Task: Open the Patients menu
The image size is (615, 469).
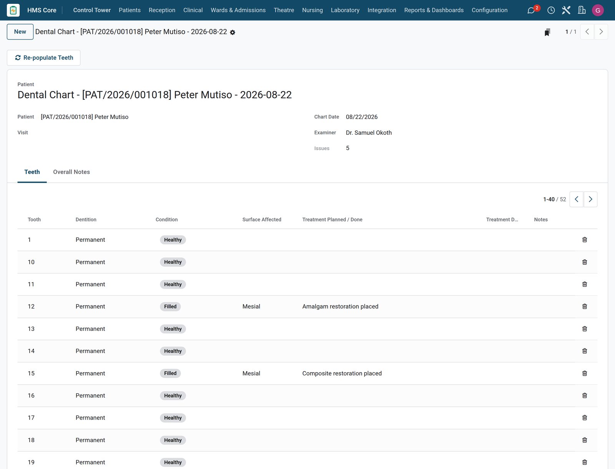Action: 130,10
